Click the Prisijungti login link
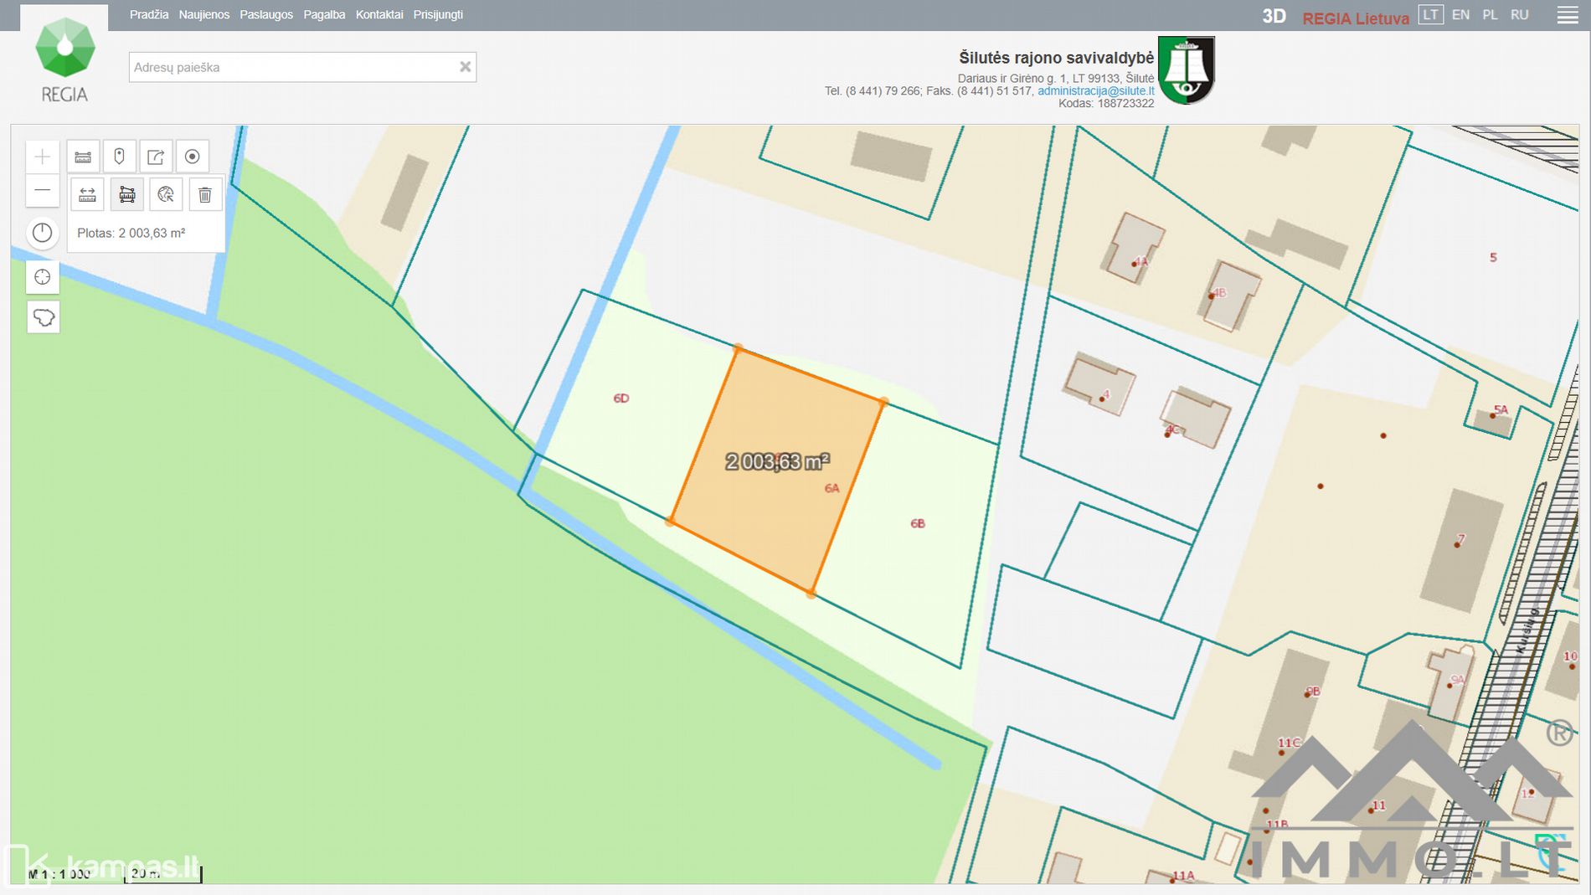 (x=438, y=15)
